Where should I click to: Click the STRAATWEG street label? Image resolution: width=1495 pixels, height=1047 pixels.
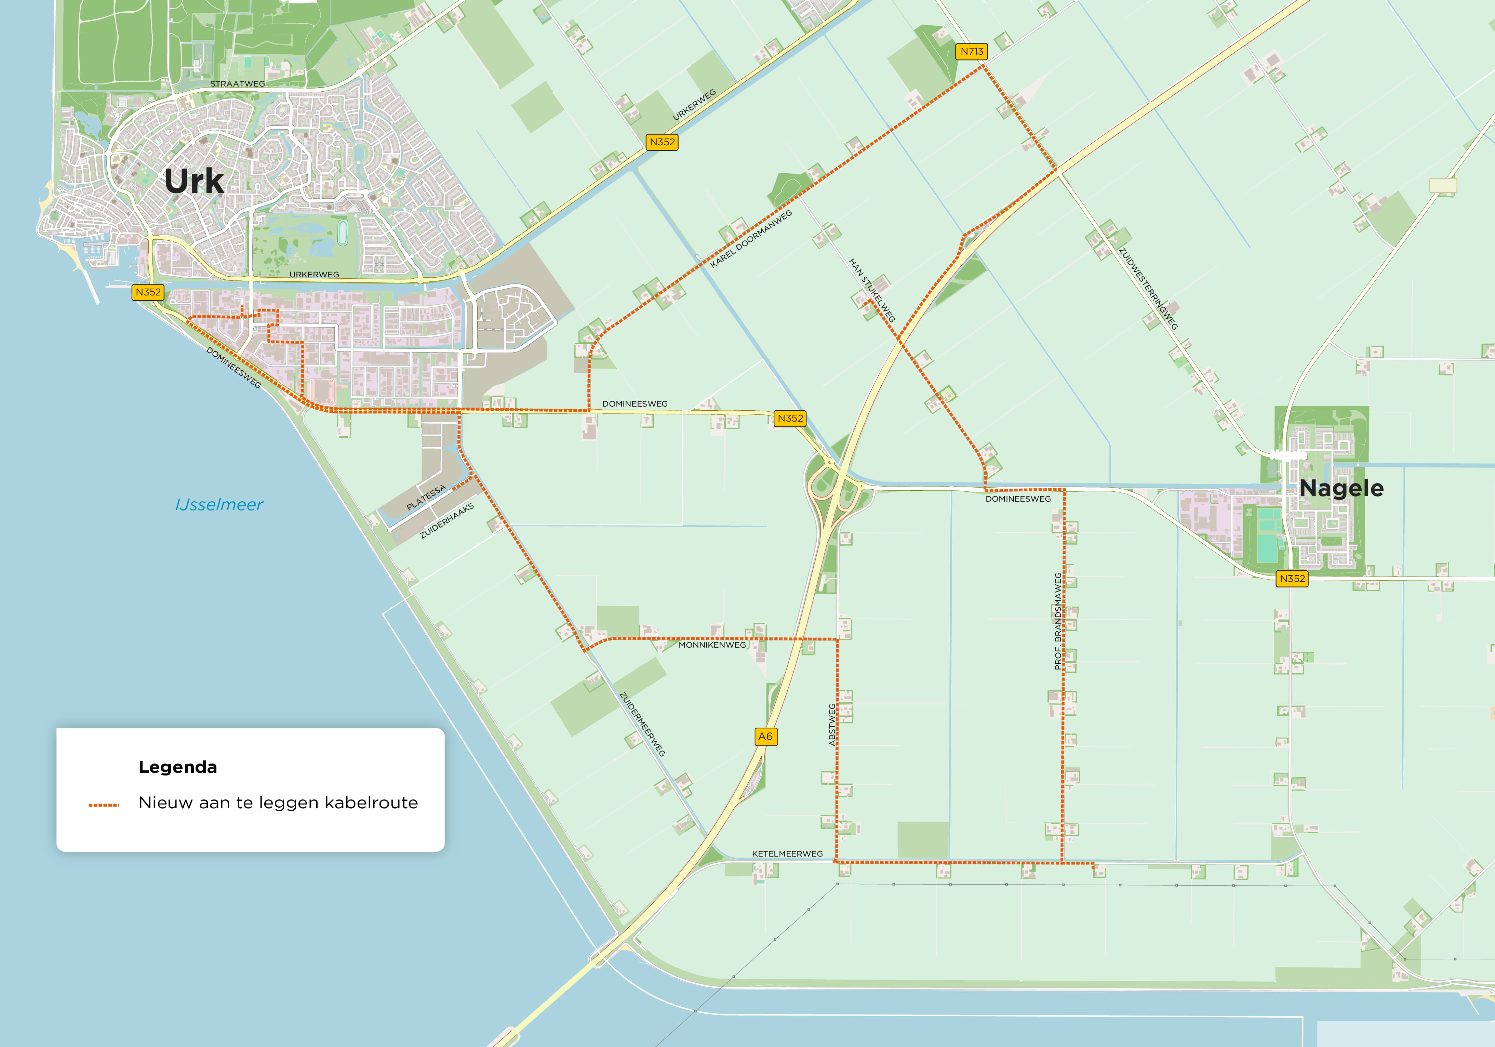click(238, 84)
